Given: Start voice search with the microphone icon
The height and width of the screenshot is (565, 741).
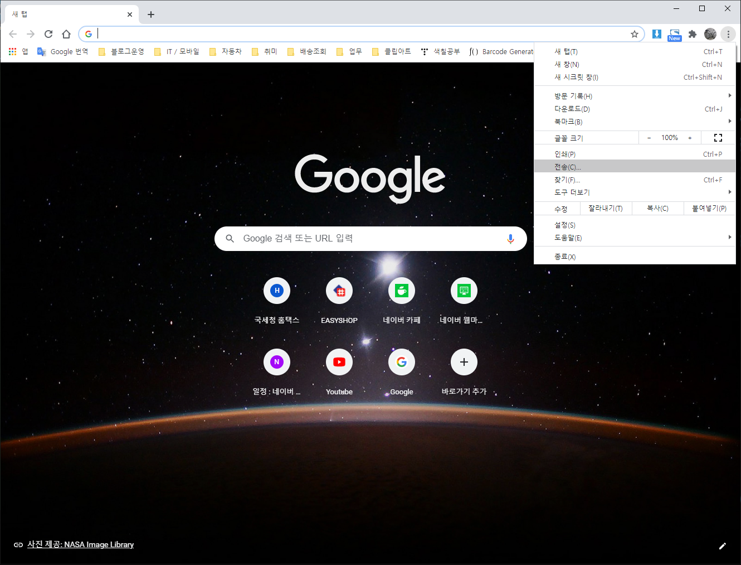Looking at the screenshot, I should 510,239.
